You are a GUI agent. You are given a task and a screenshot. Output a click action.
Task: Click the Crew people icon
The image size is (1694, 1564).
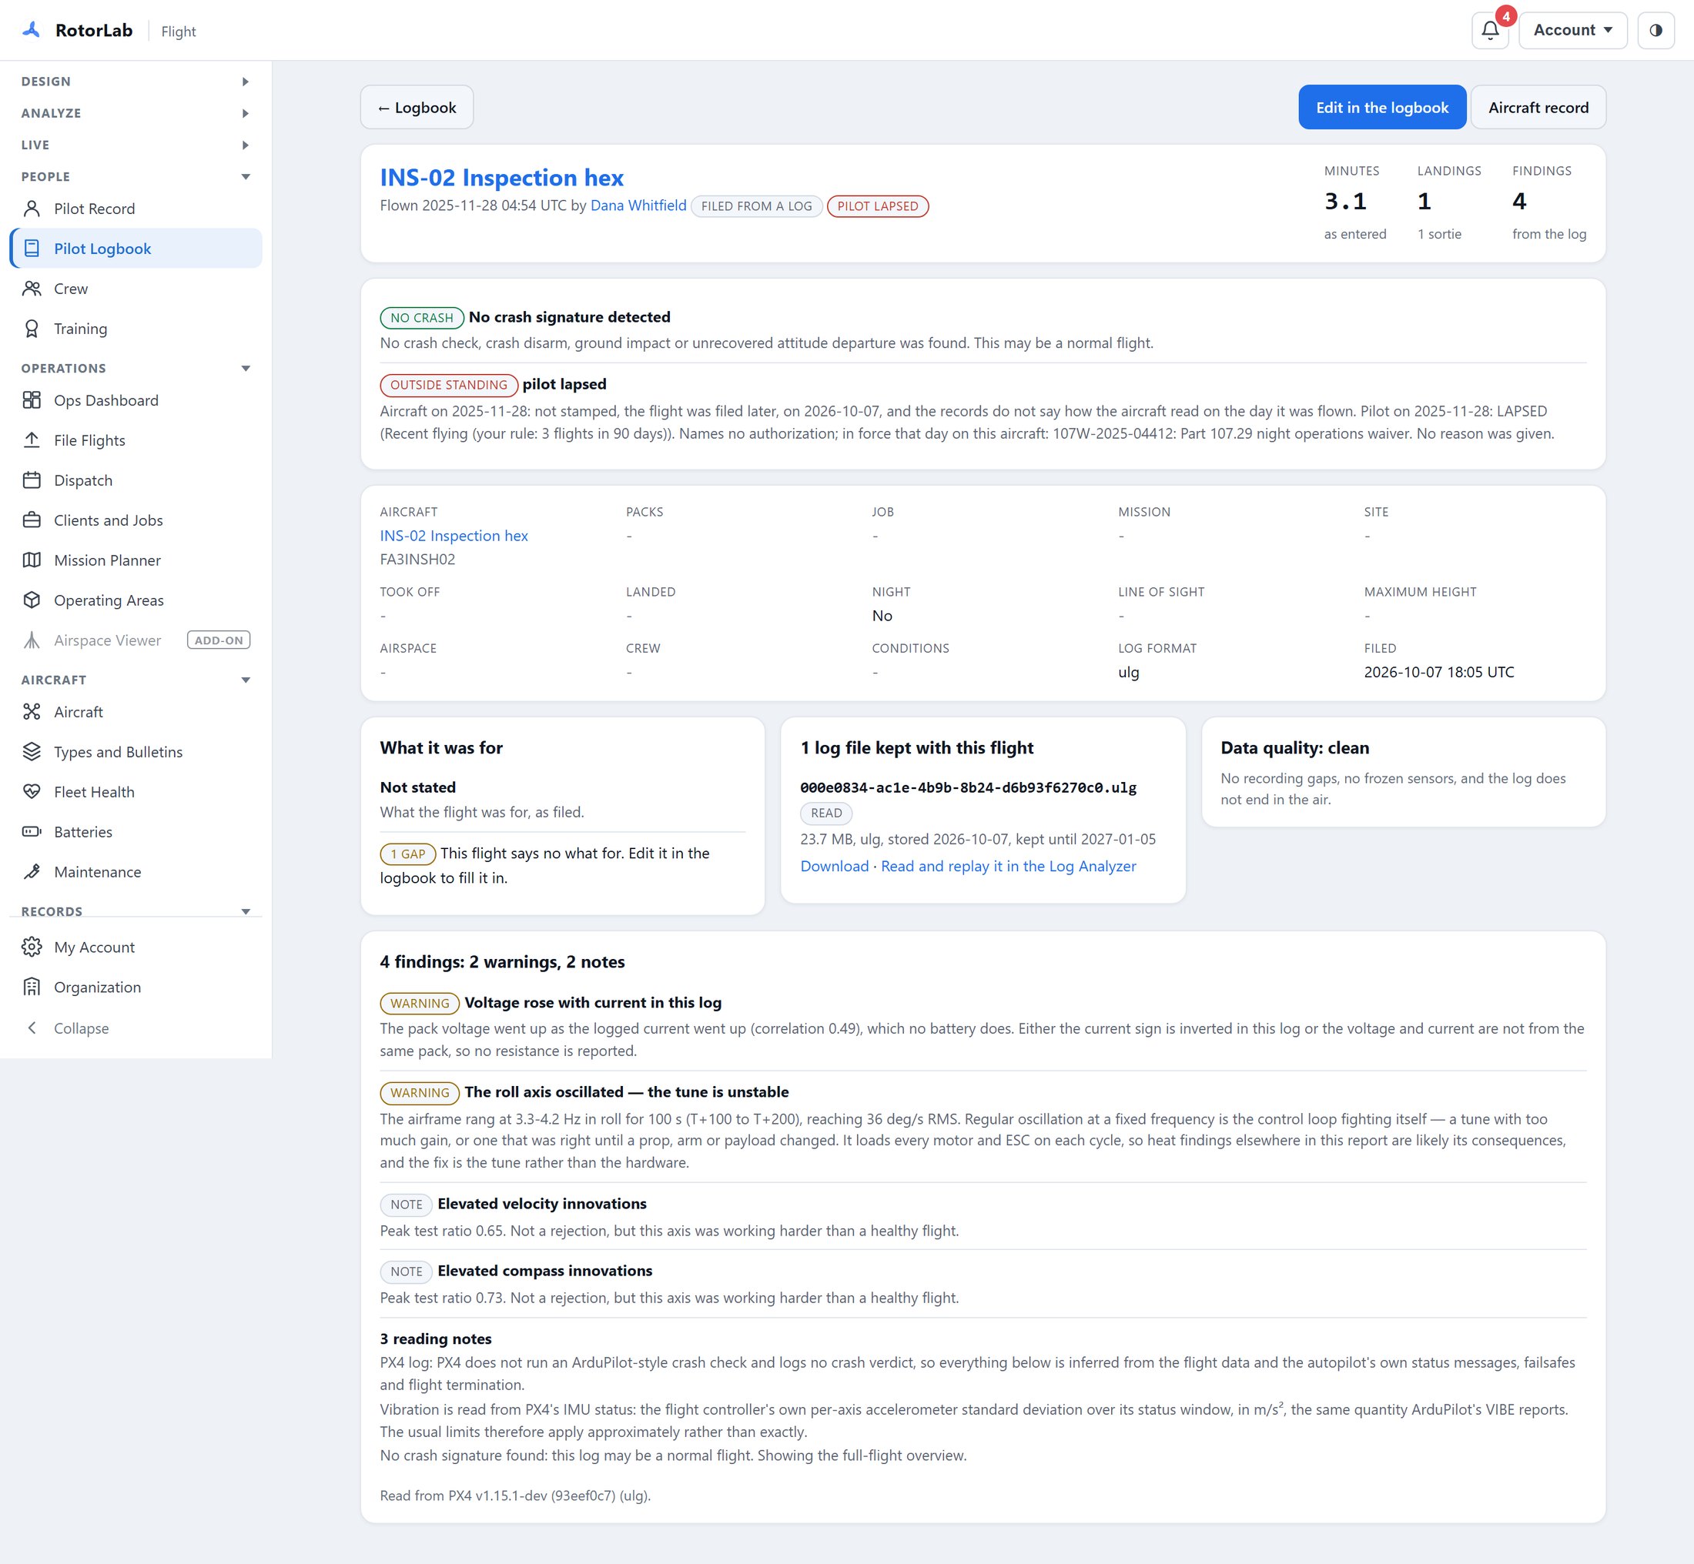(x=32, y=289)
